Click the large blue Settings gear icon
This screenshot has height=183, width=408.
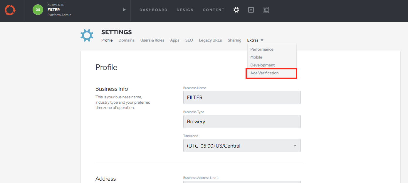87,35
